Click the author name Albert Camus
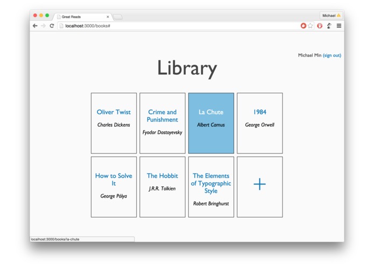Viewport: 374px width, 266px height. coord(211,125)
